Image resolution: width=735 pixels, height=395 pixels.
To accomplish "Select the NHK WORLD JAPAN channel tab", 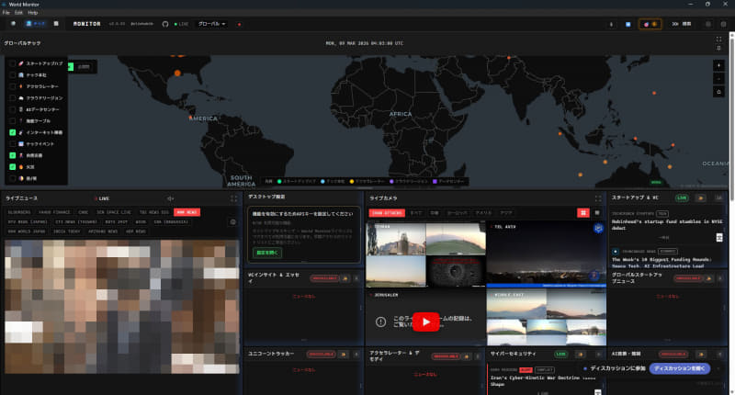I will point(27,231).
